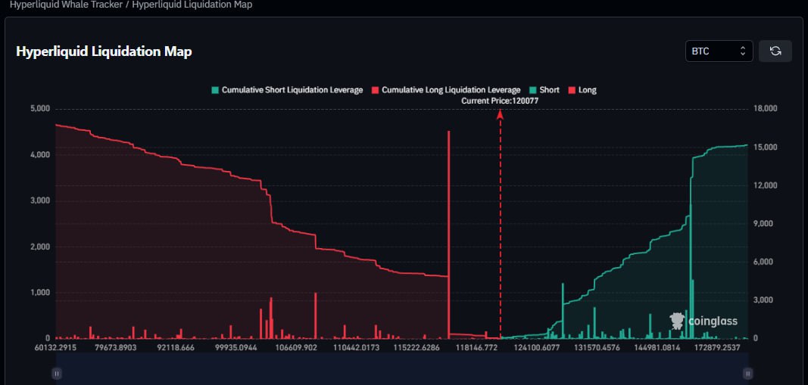Click x-axis label 99935.0944

point(236,348)
